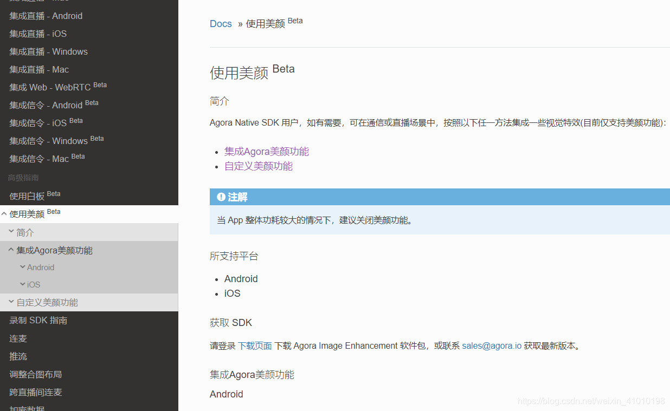The width and height of the screenshot is (670, 411).
Task: Follow the 集成Agora美颜功能 link in content
Action: click(267, 152)
